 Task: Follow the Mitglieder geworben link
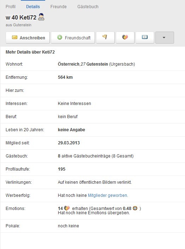coord(108,195)
